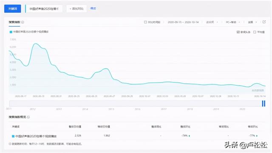Click the 2020-09-17 x-axis date label
The image size is (272, 153).
point(21,96)
